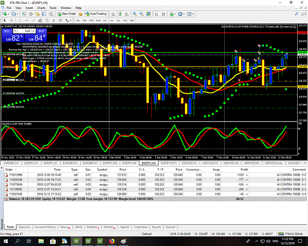Switch chart to candlesticks

120,14
